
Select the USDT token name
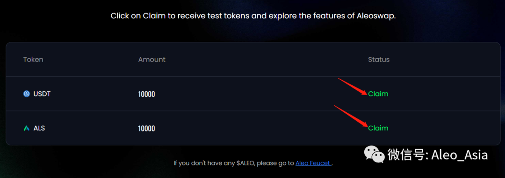coord(42,94)
